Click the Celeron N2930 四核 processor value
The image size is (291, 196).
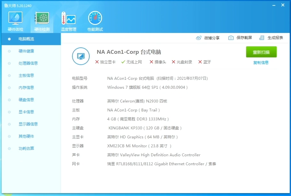[x=137, y=101]
